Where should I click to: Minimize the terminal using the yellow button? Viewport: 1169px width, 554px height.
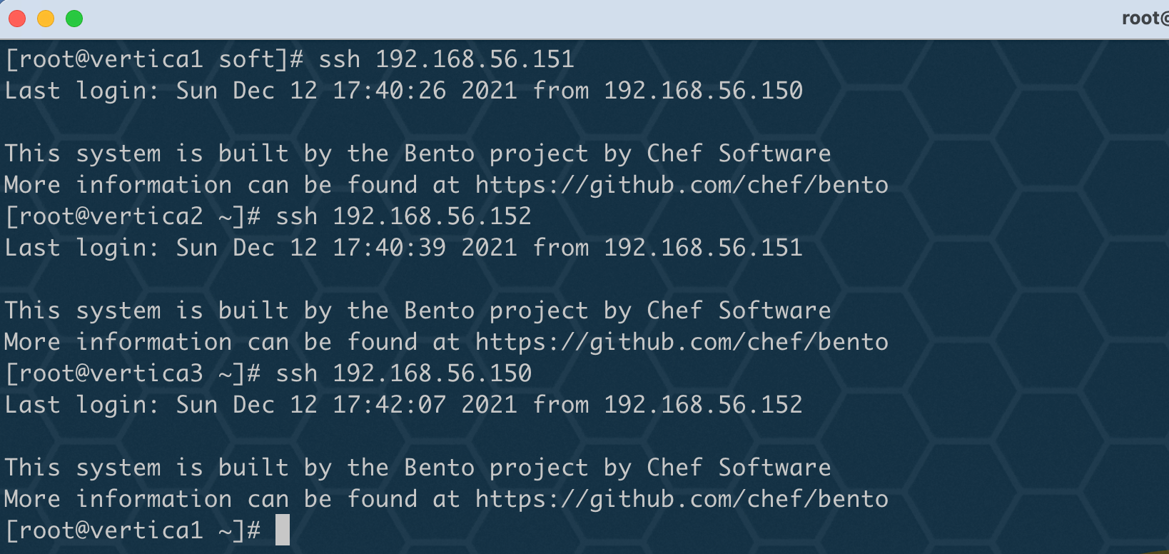pos(46,19)
